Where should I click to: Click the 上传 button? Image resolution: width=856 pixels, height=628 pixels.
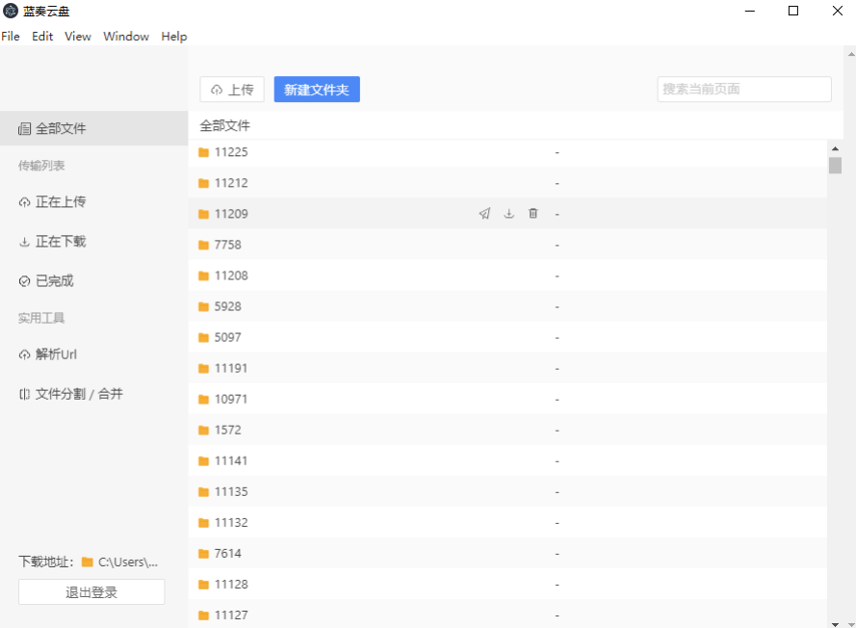click(x=232, y=89)
